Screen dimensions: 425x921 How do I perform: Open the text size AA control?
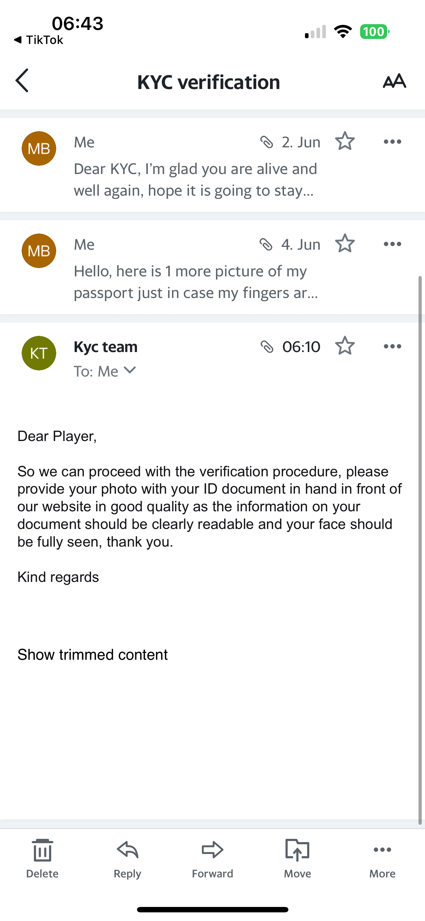394,81
